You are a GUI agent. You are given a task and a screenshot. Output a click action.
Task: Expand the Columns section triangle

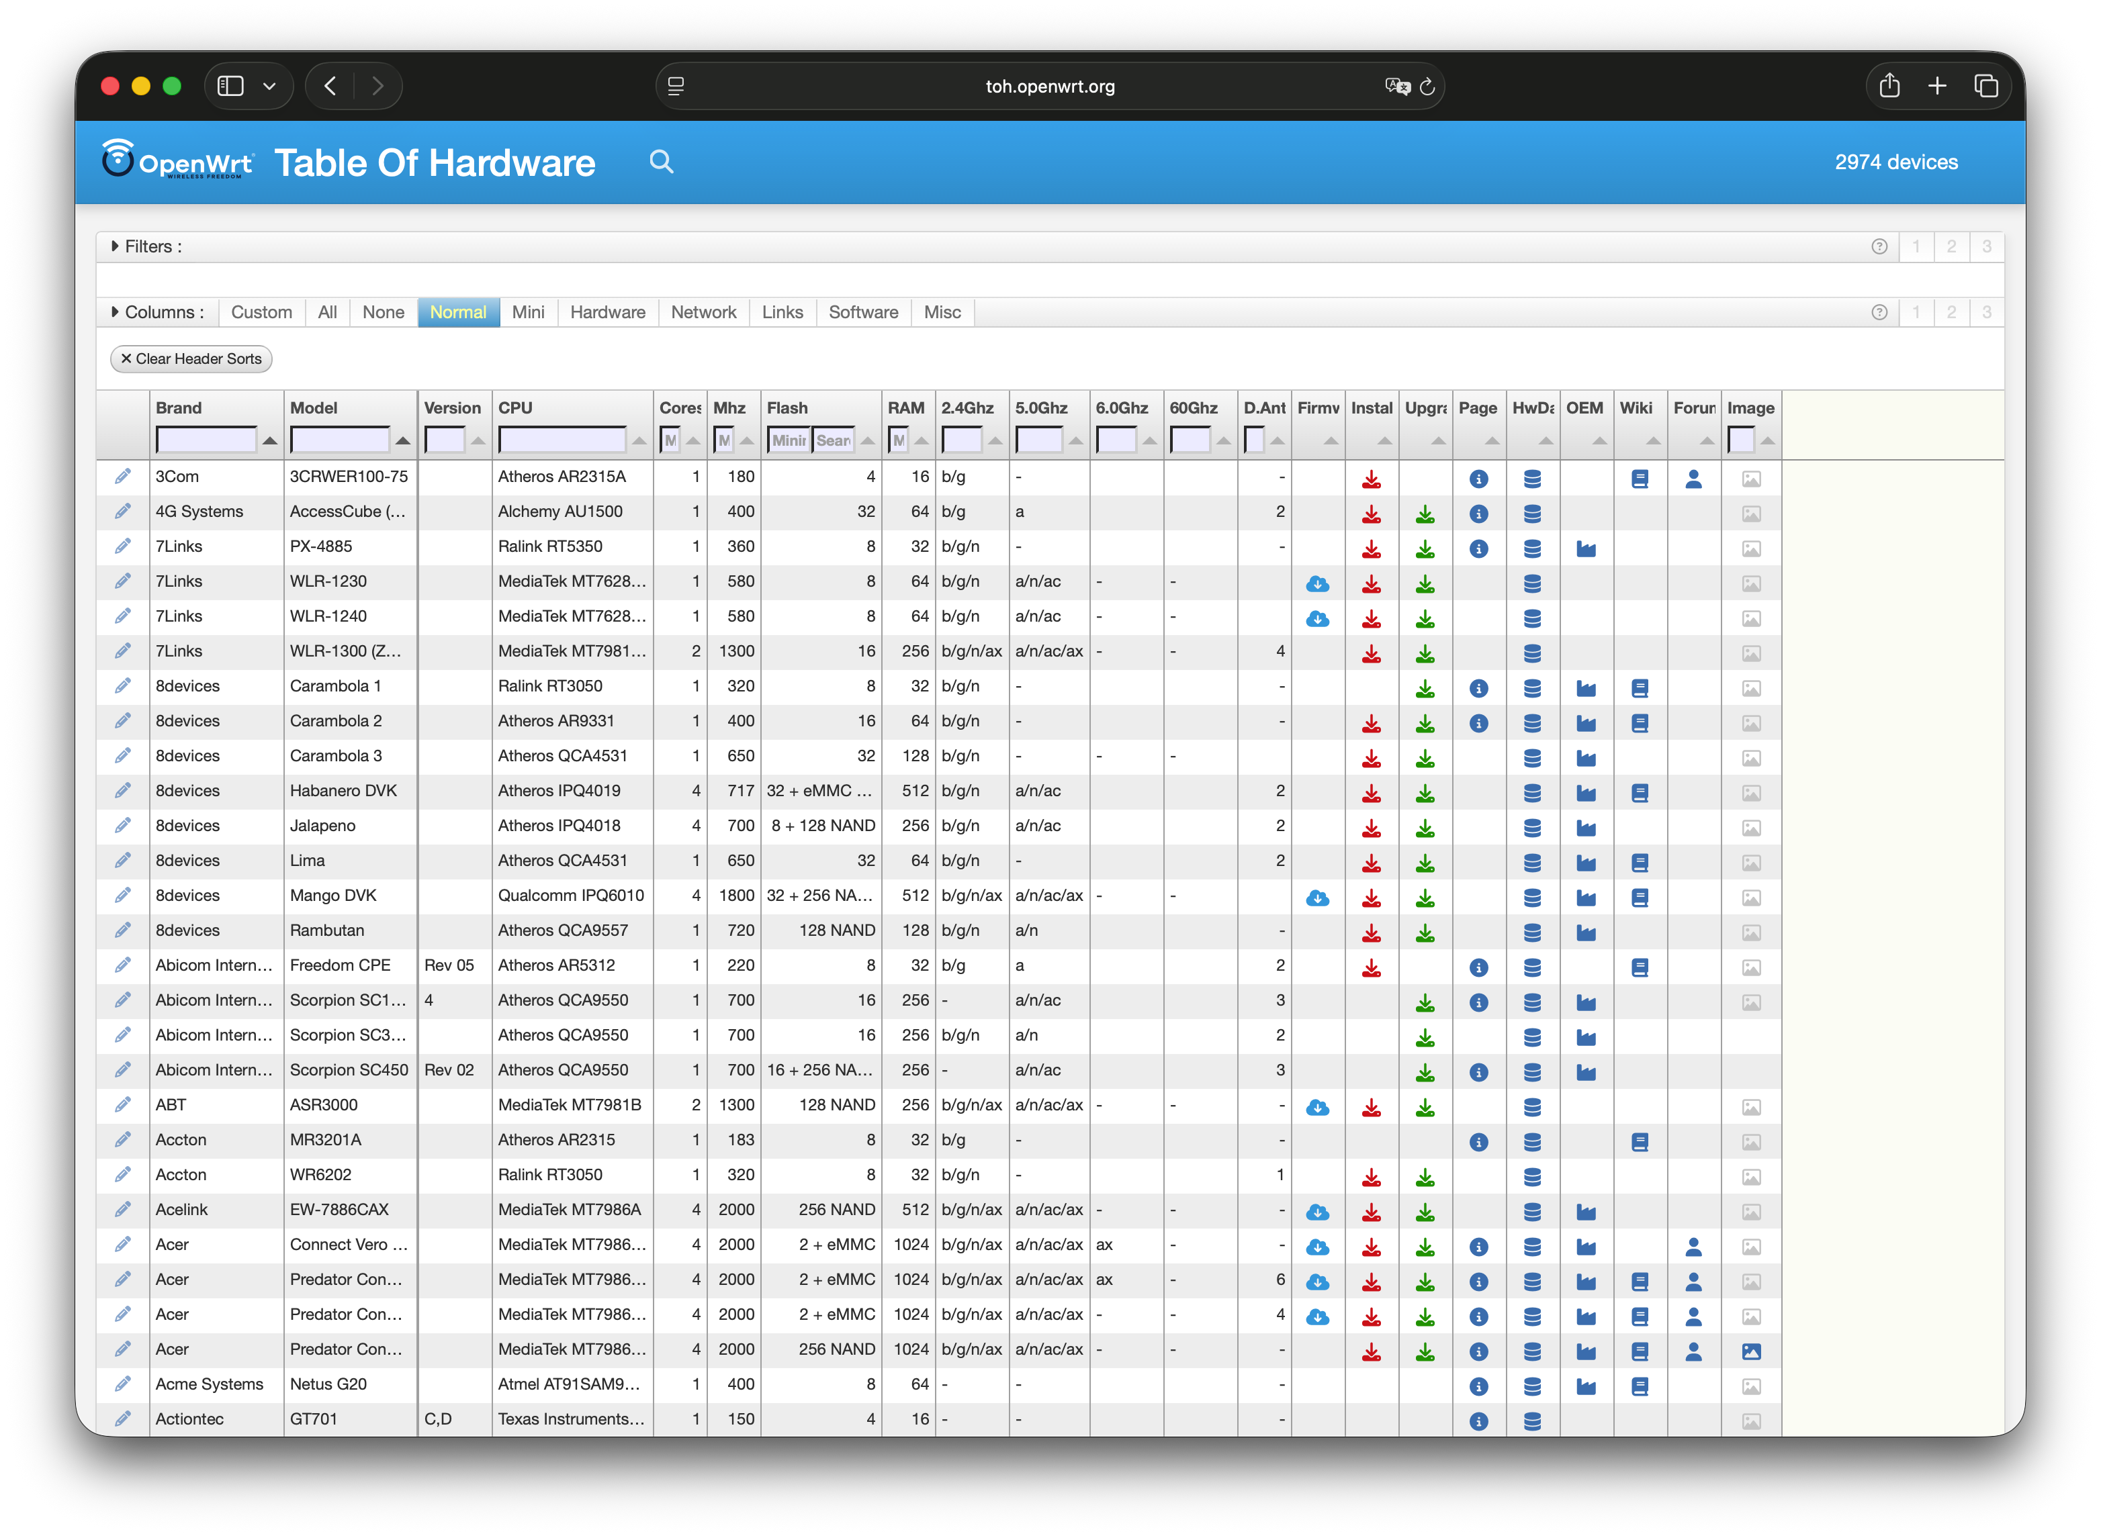pos(116,312)
